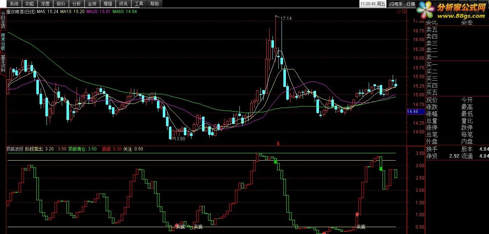Click the MA10: 15.20 indicator label

(72, 12)
